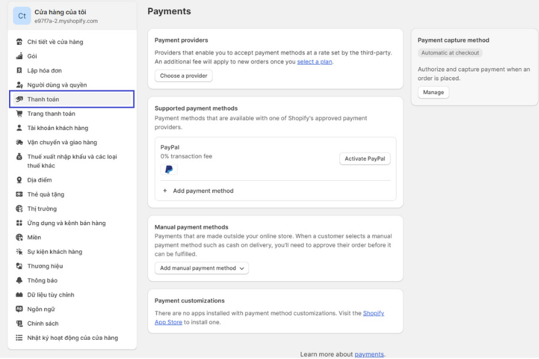Click the Vận chuyển và giao hàng truck icon
Screen dimensions: 539x359
click(x=18, y=142)
